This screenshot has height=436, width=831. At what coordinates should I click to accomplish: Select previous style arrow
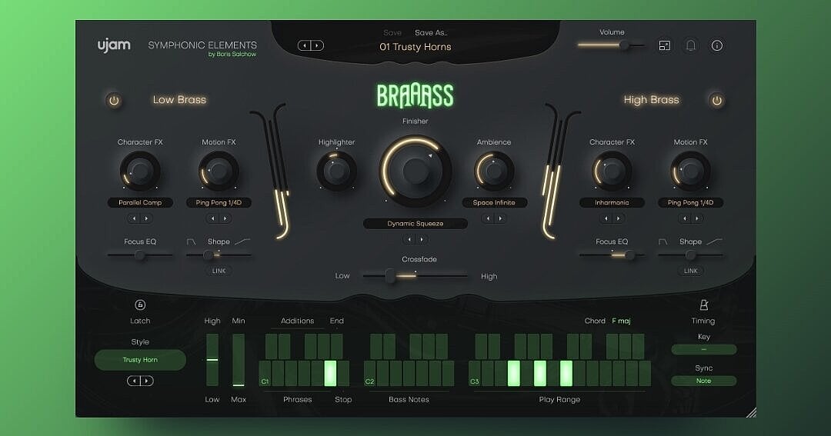pos(134,381)
